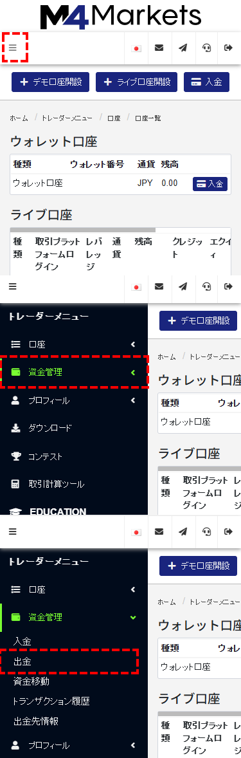
Task: Click デモ口座開設 in screenshot with collapsed 資金管理
Action: coord(198,321)
